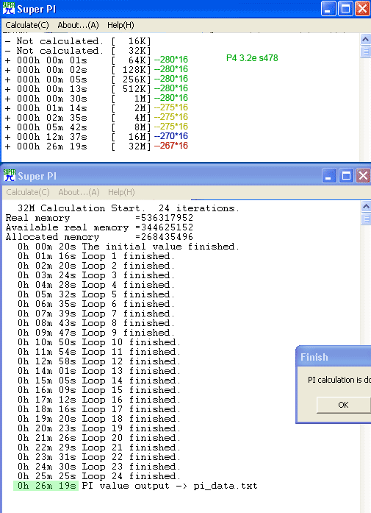Open Help menu in top Super PI window

pos(120,25)
